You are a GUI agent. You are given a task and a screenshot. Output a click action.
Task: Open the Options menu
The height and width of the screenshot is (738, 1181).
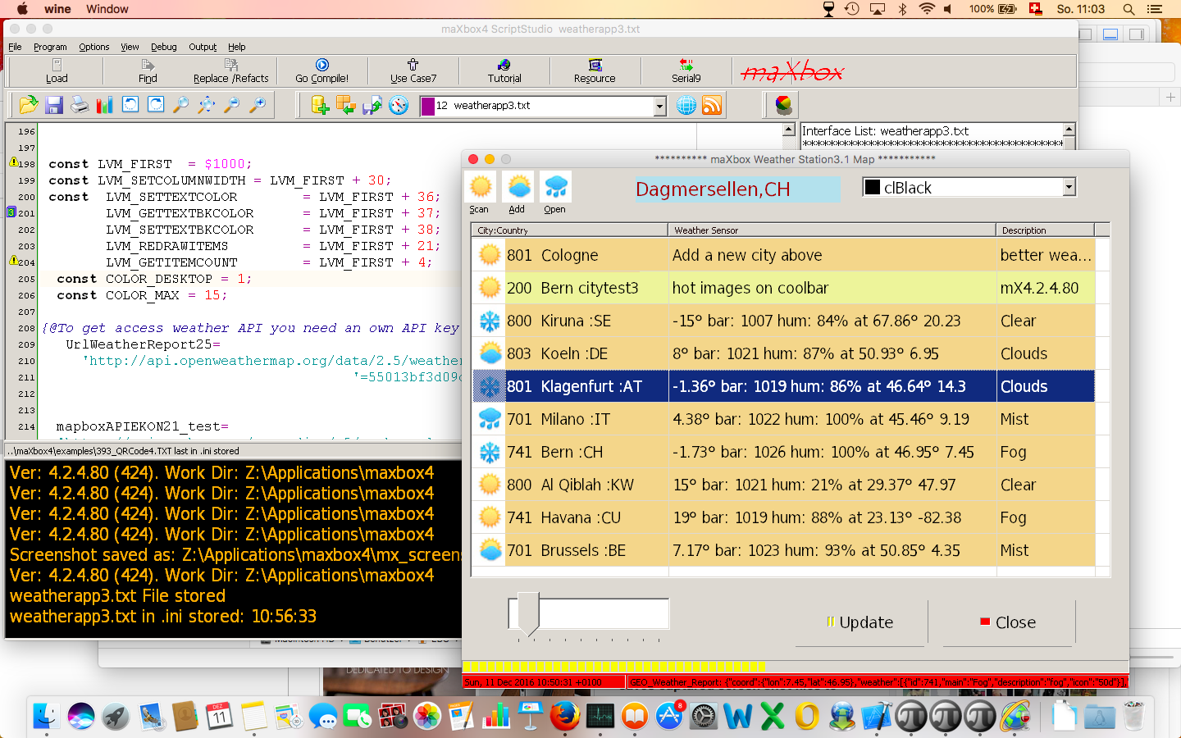click(93, 47)
